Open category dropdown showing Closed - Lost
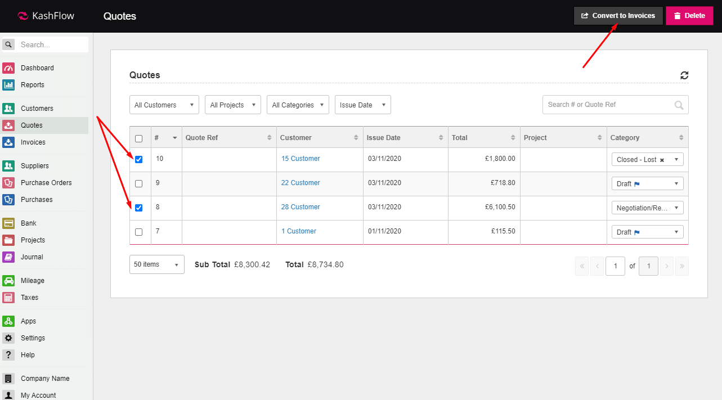 (647, 160)
